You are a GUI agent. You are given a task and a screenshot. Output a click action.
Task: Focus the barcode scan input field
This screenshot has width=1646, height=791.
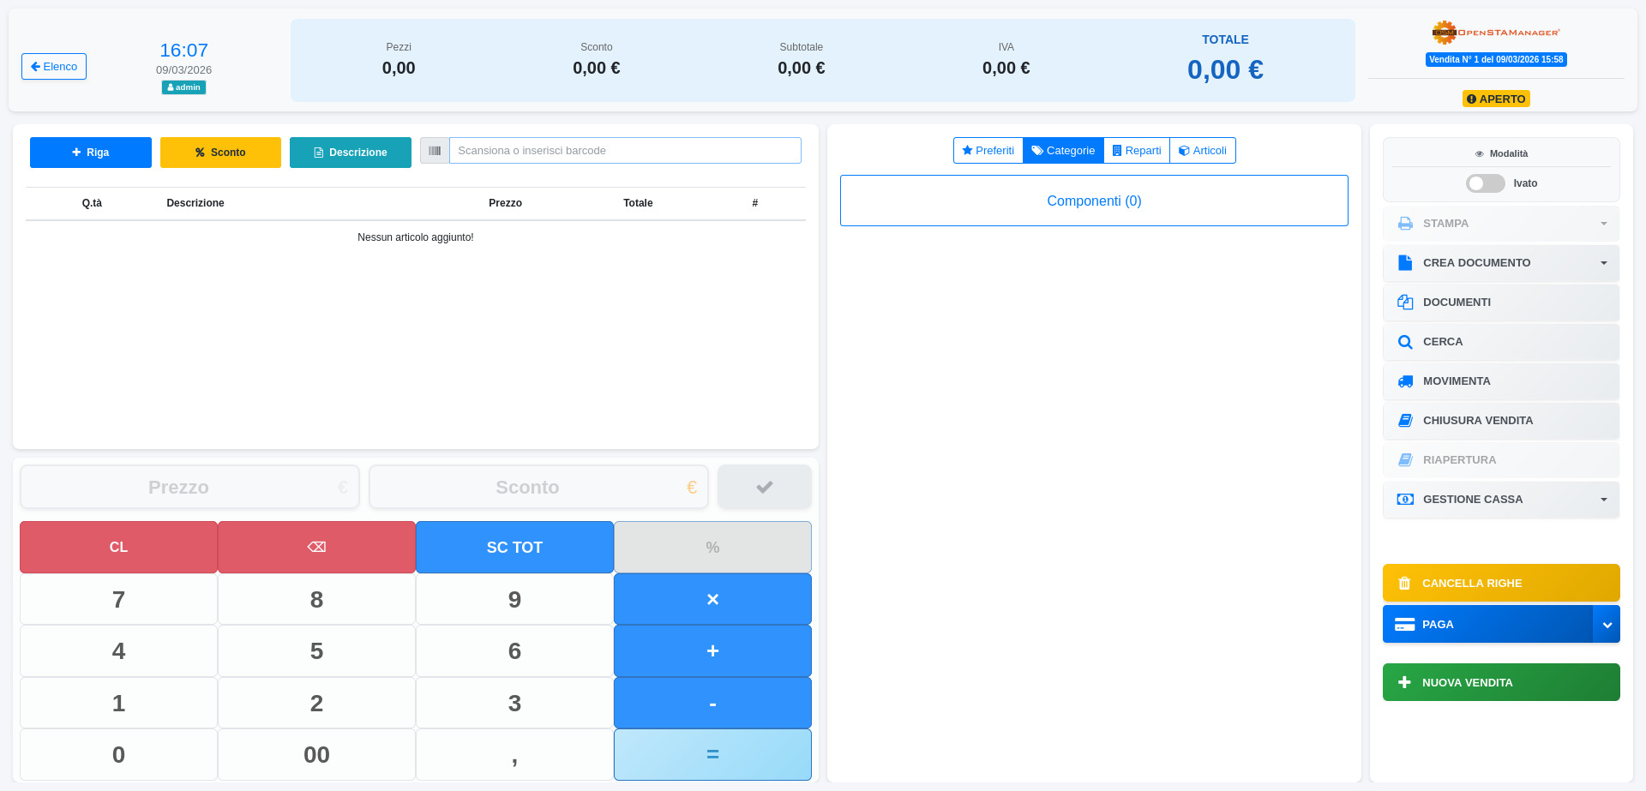point(624,151)
